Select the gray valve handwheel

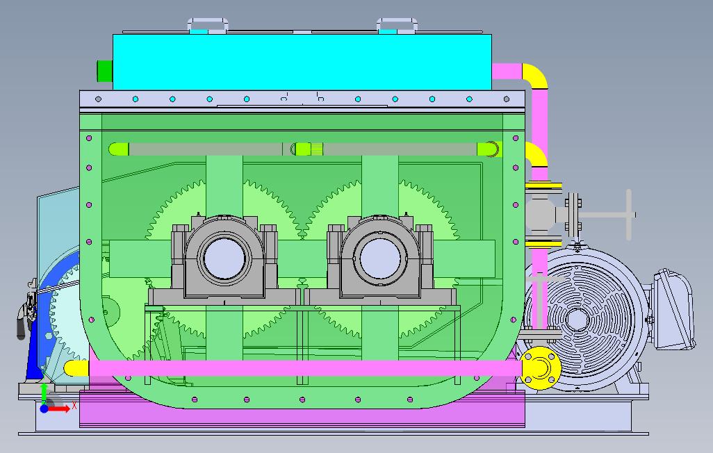(x=629, y=215)
